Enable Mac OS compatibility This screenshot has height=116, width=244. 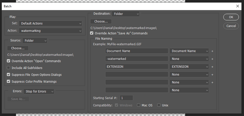[138, 105]
